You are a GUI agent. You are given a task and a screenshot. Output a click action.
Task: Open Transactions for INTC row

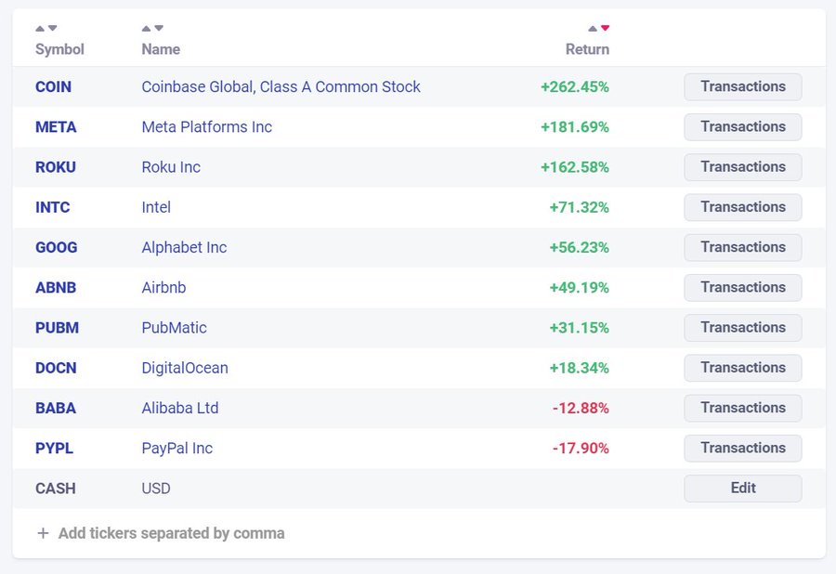tap(743, 207)
